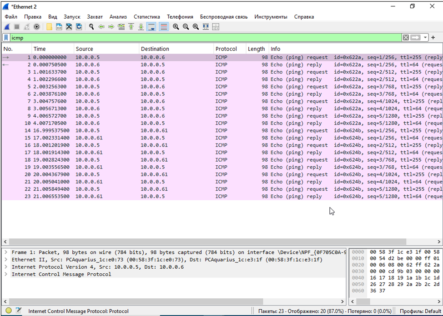443x316 pixels.
Task: Open a capture file with the folder icon
Action: tap(49, 27)
